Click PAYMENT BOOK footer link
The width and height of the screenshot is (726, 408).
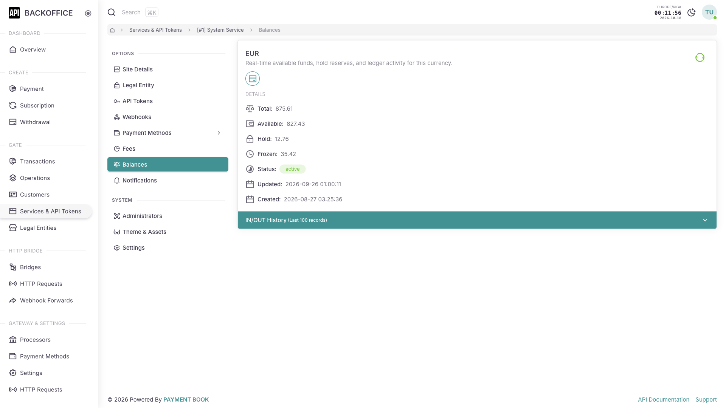[x=186, y=400]
